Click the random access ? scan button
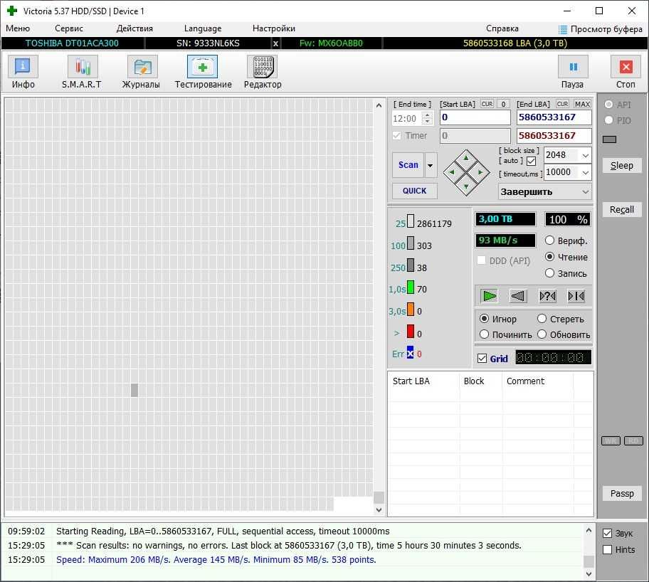This screenshot has width=649, height=582. (x=547, y=296)
